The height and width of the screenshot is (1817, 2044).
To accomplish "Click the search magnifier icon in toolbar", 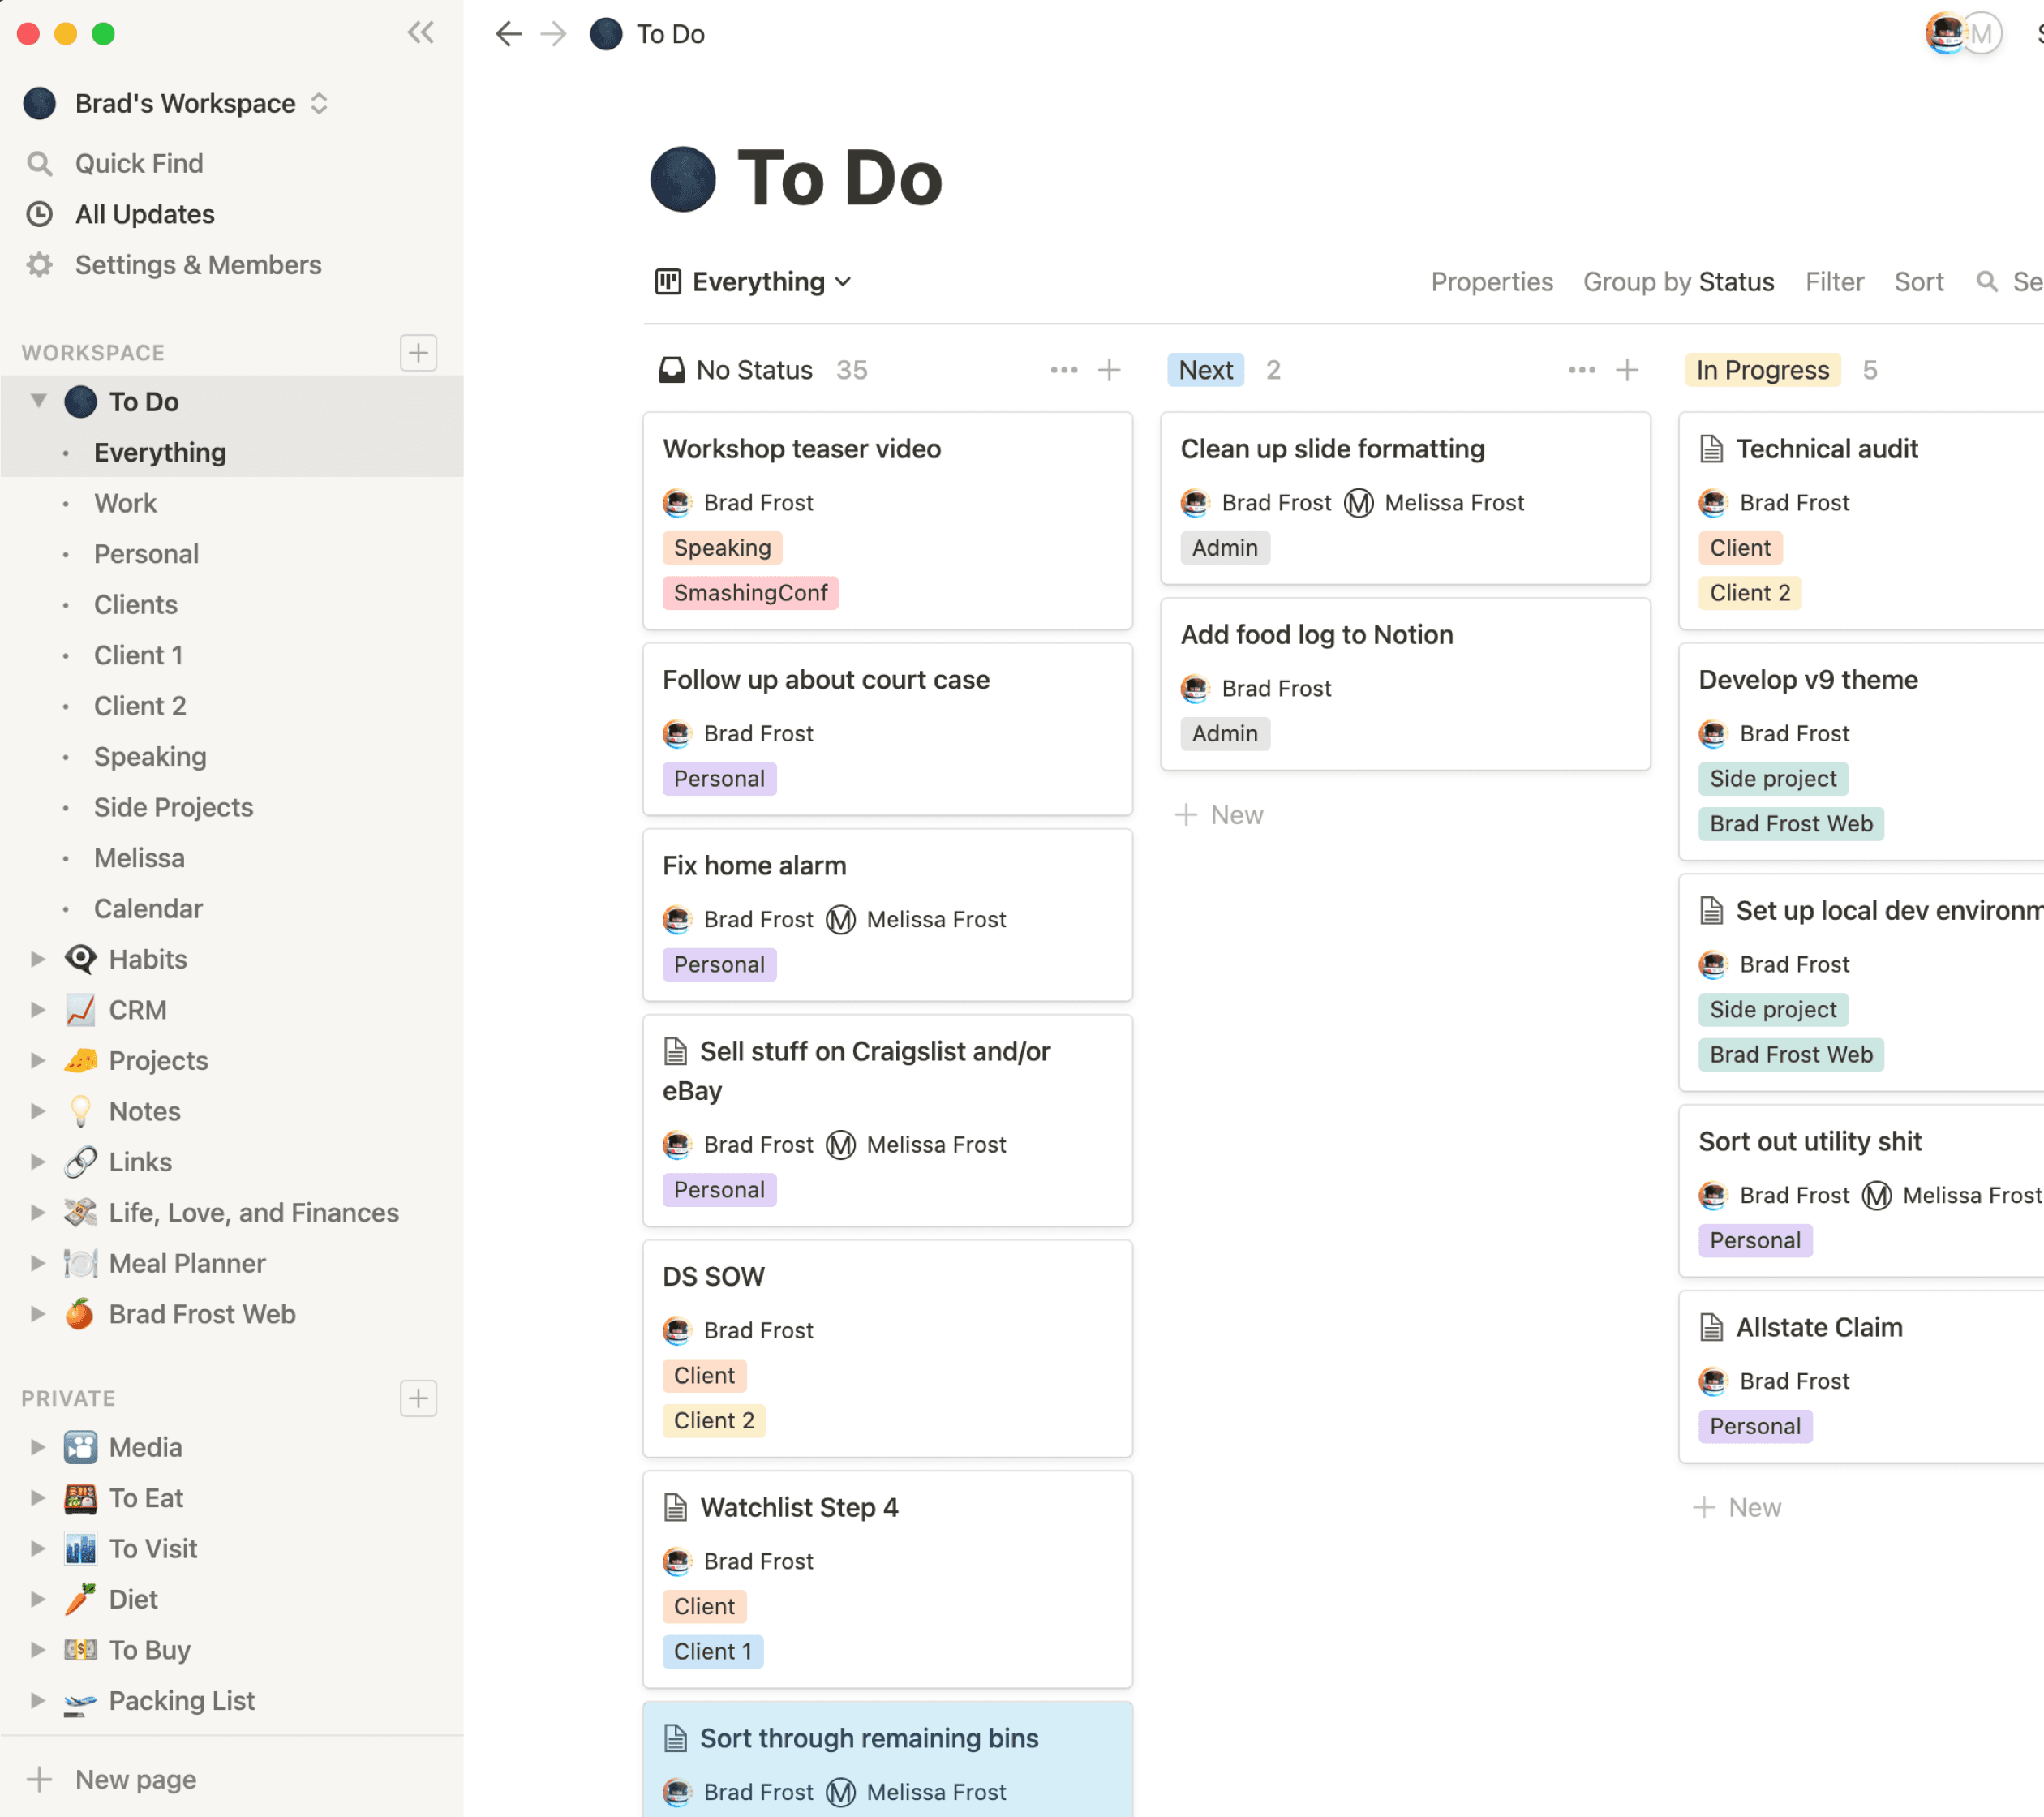I will point(1987,282).
